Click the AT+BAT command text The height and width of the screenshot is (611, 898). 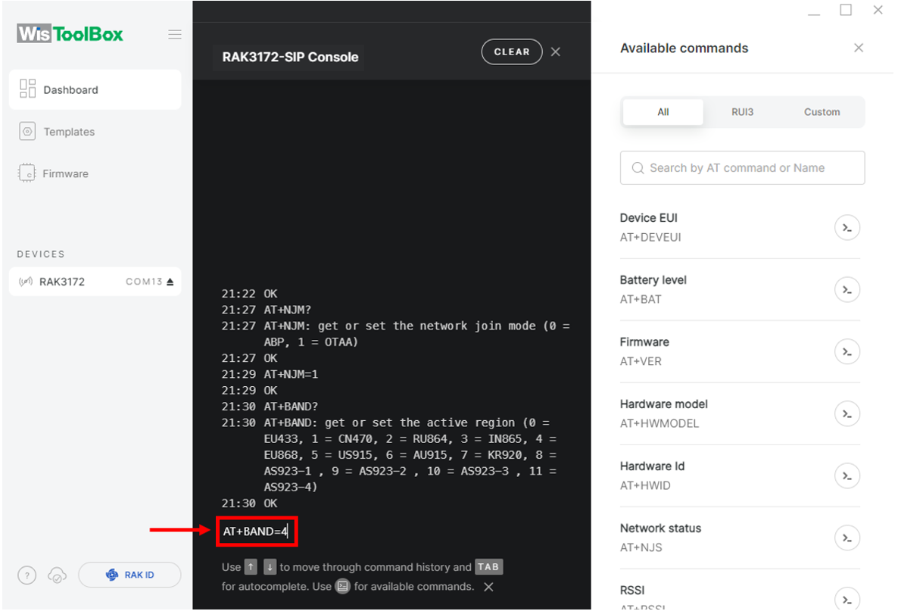(641, 300)
